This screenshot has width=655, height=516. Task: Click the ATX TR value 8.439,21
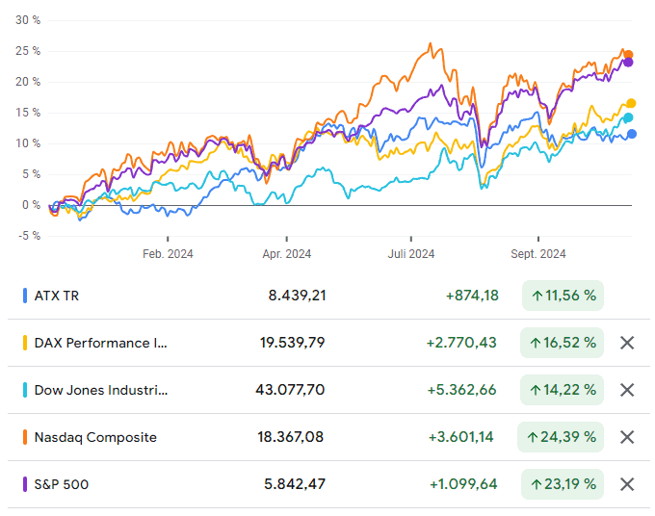click(x=297, y=296)
